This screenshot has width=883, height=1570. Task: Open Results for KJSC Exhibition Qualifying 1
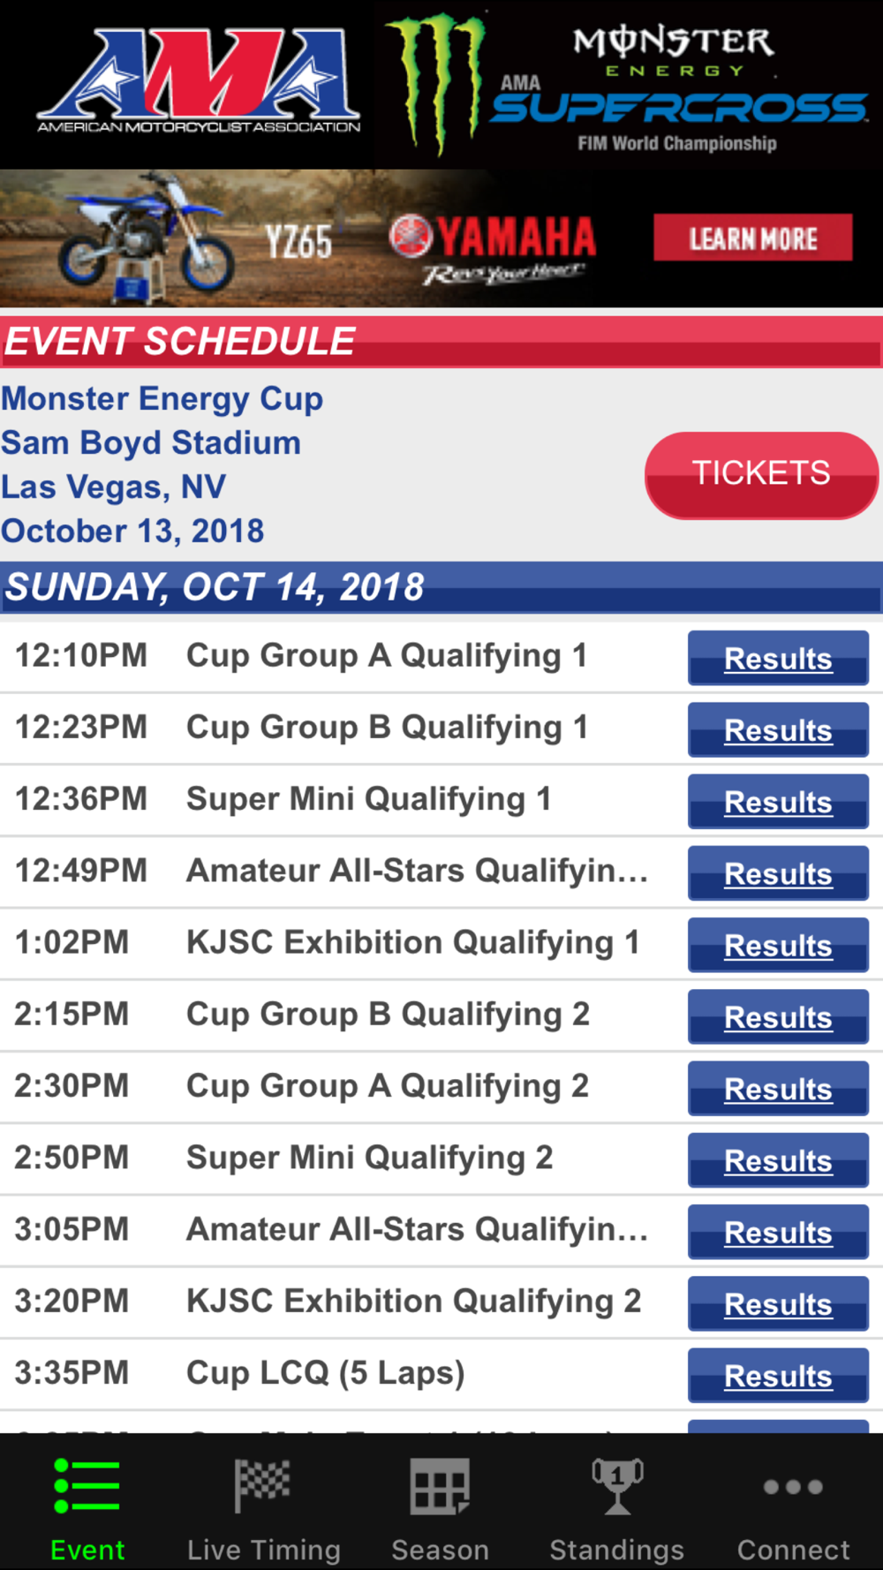click(778, 945)
